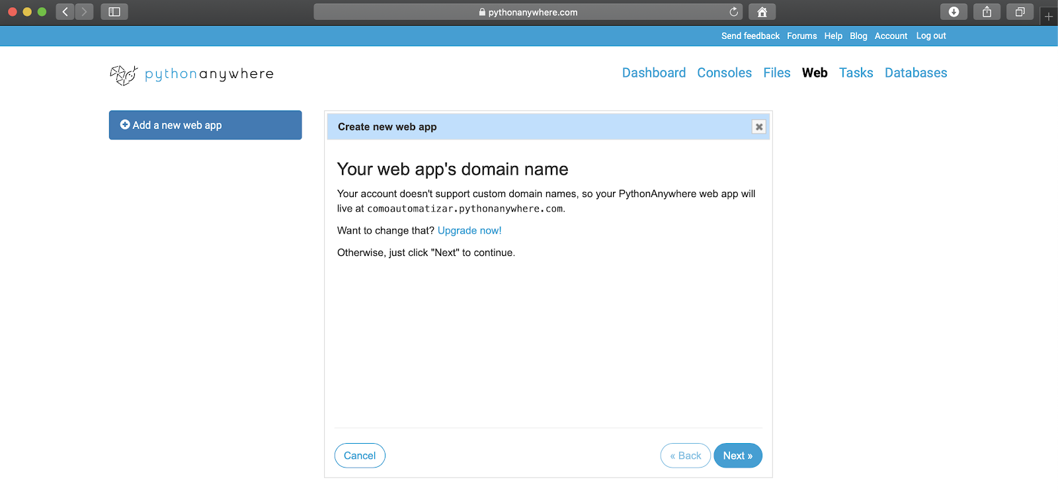Open the Forums link

pyautogui.click(x=802, y=36)
